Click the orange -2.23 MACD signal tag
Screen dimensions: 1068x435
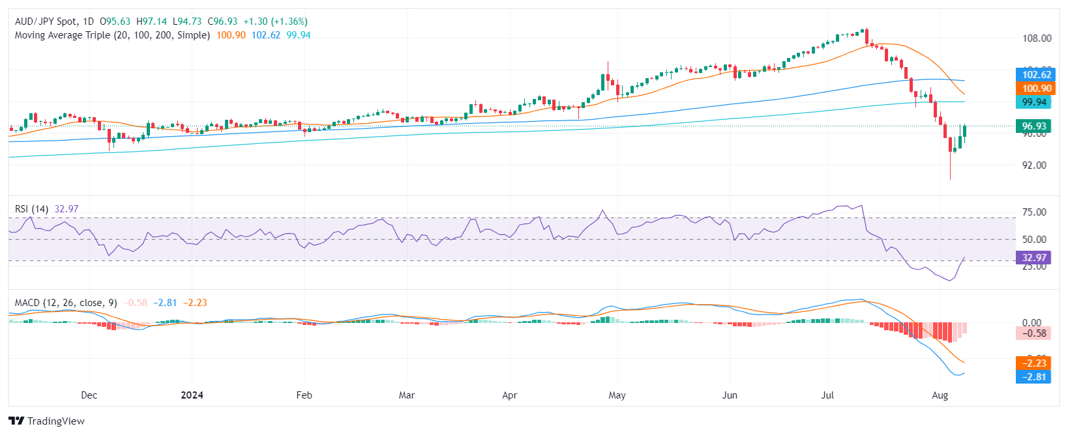[1033, 363]
